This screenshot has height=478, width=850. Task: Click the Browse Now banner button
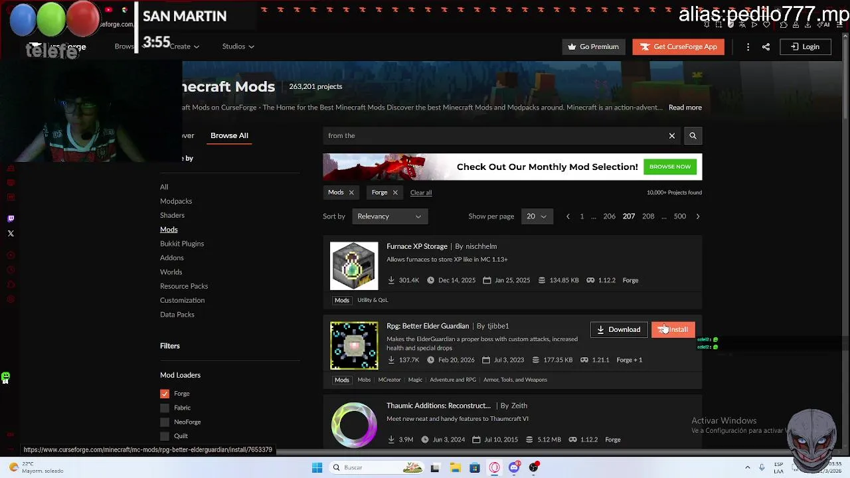(x=670, y=167)
